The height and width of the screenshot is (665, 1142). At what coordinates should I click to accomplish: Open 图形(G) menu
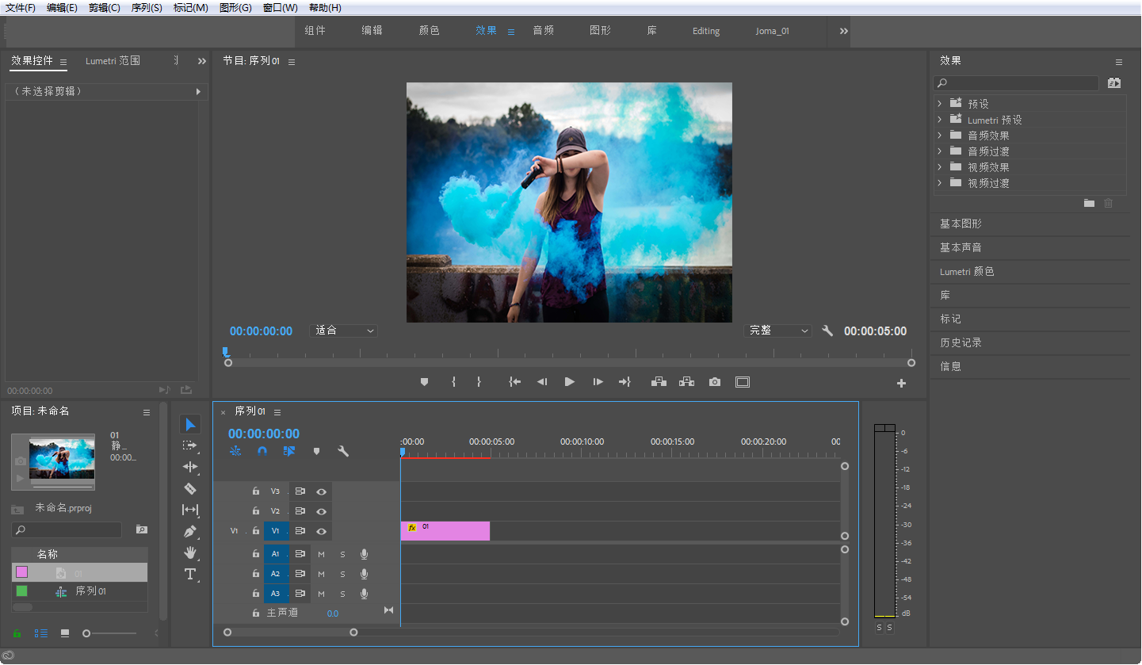(235, 7)
